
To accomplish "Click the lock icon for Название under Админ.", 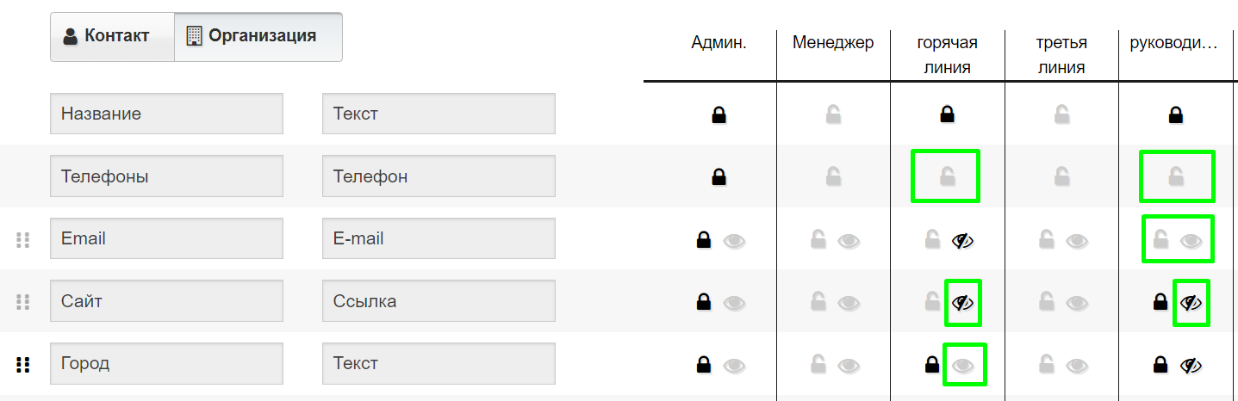I will pos(719,114).
